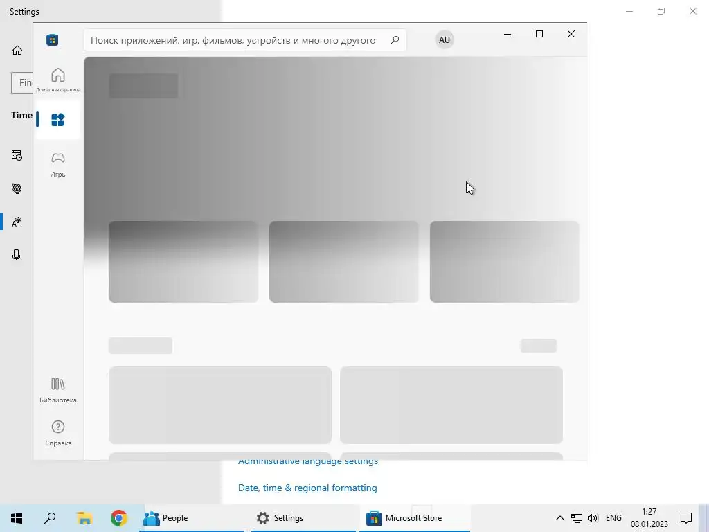Viewport: 709px width, 532px height.
Task: Open Справка (Help) in Store
Action: point(58,433)
